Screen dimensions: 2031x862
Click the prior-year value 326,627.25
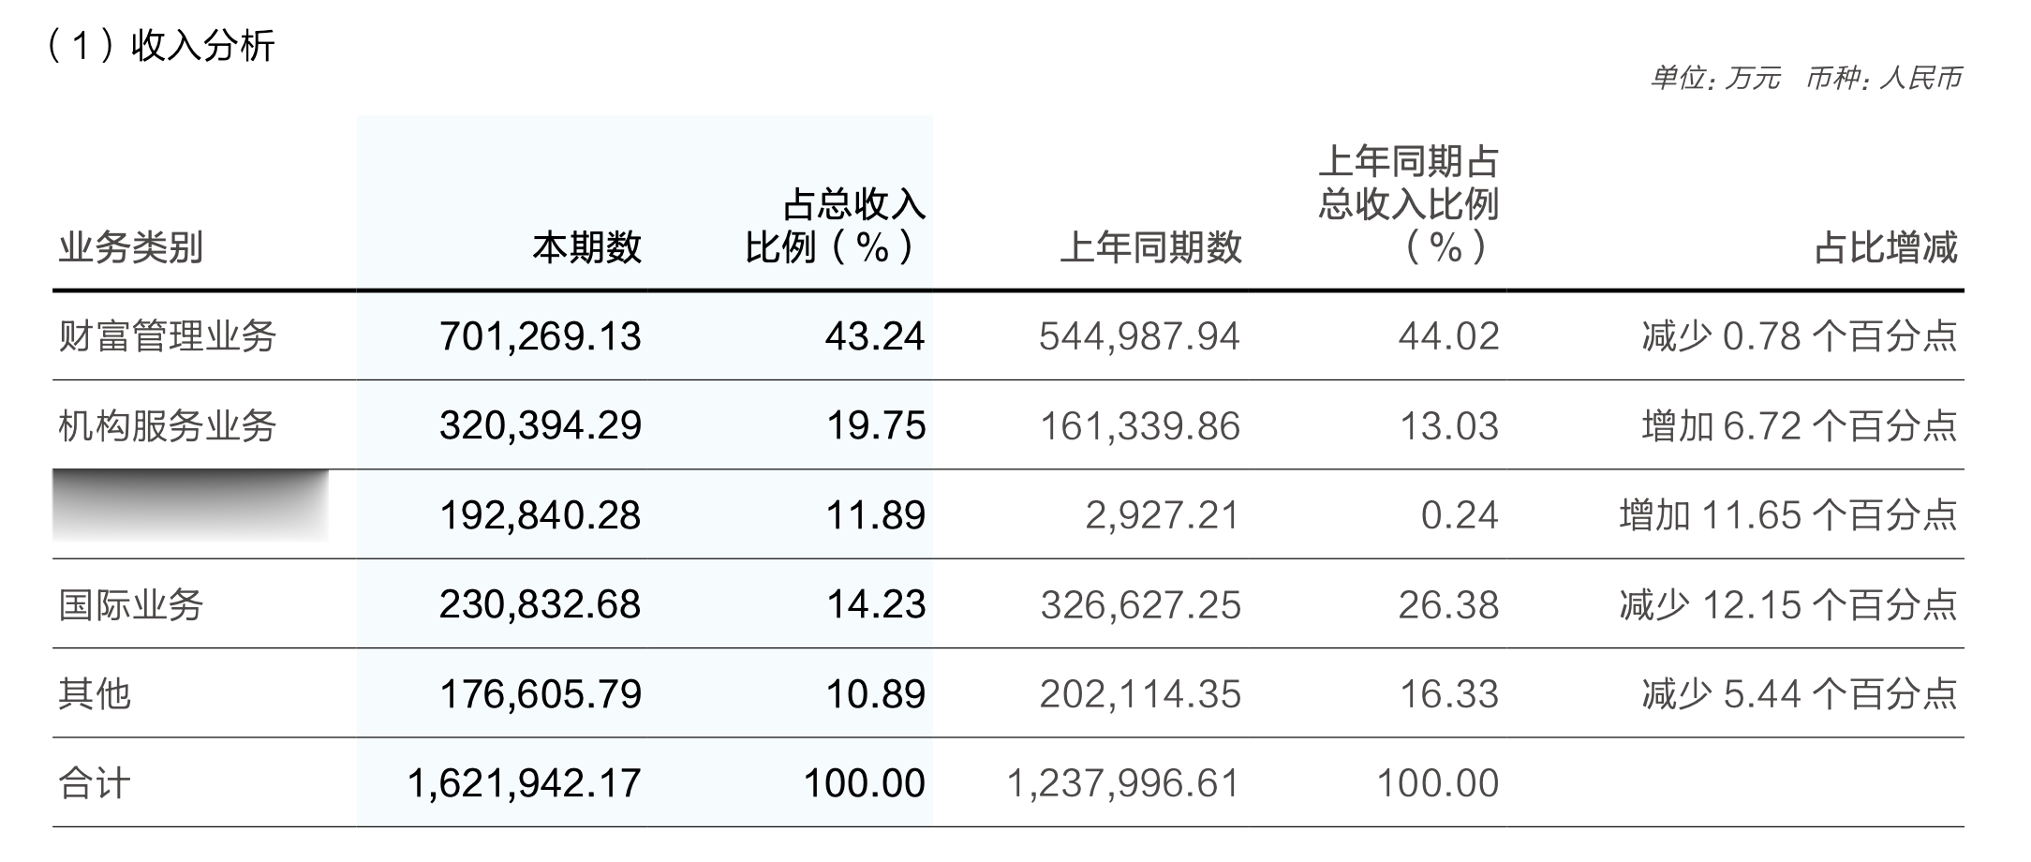[x=1140, y=605]
